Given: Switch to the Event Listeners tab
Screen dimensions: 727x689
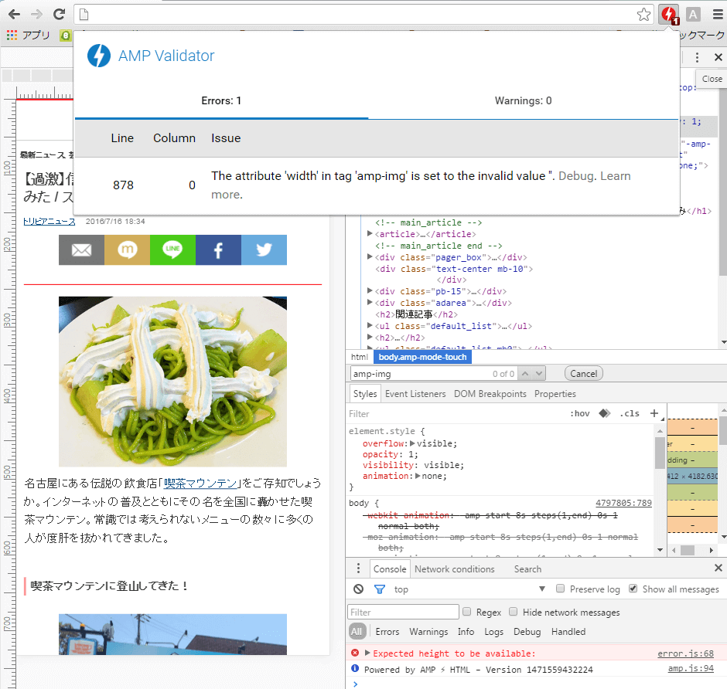Looking at the screenshot, I should pyautogui.click(x=415, y=394).
